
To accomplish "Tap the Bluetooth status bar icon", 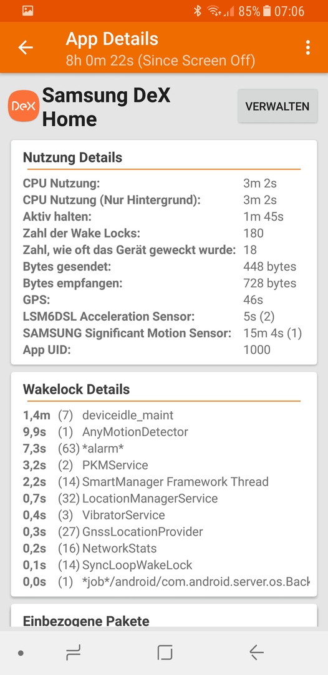I will 197,11.
